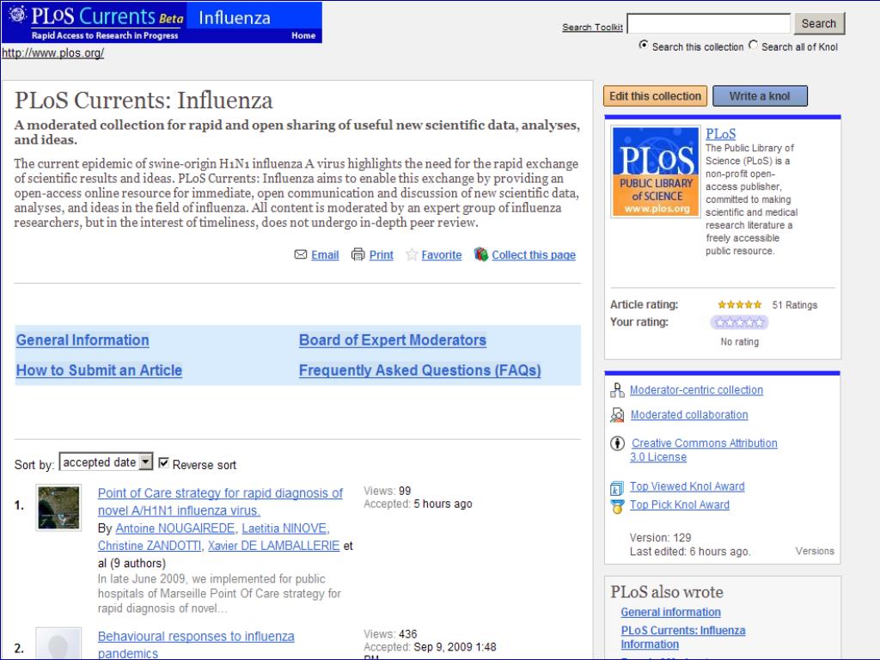Click the 51 Ratings text

click(x=795, y=305)
